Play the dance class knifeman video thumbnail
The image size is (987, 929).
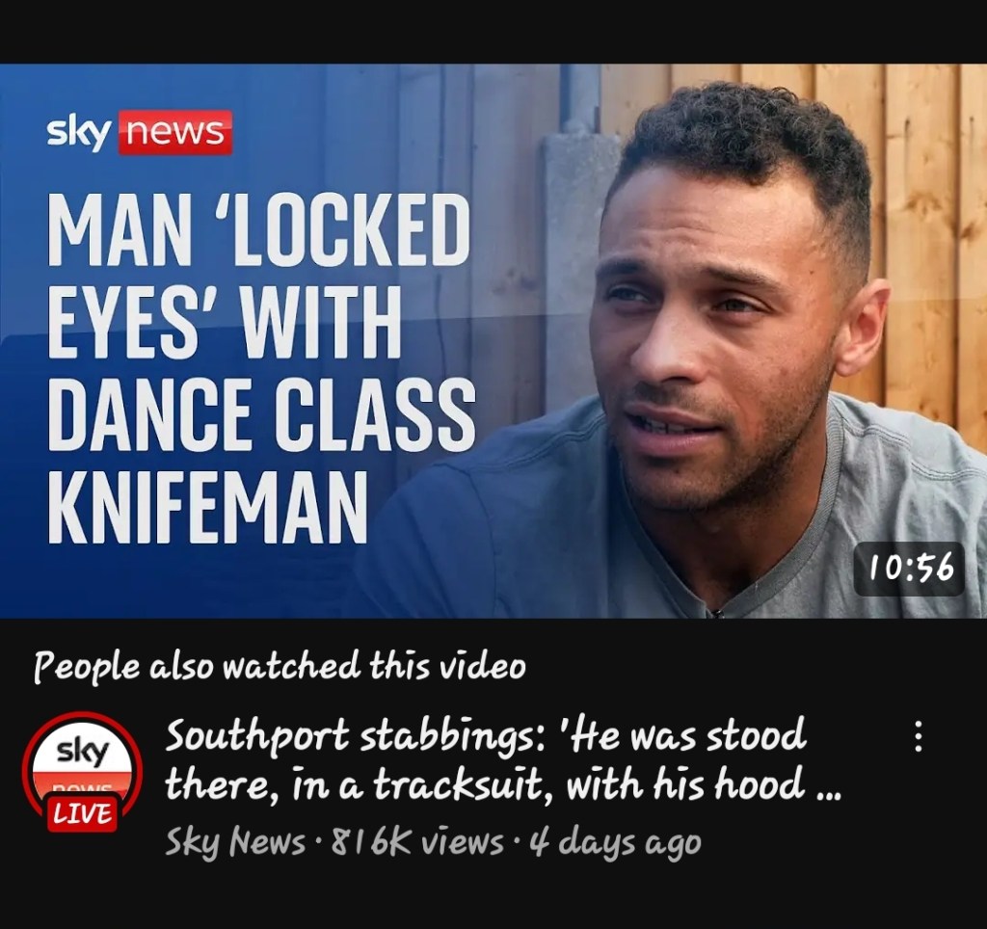(493, 340)
